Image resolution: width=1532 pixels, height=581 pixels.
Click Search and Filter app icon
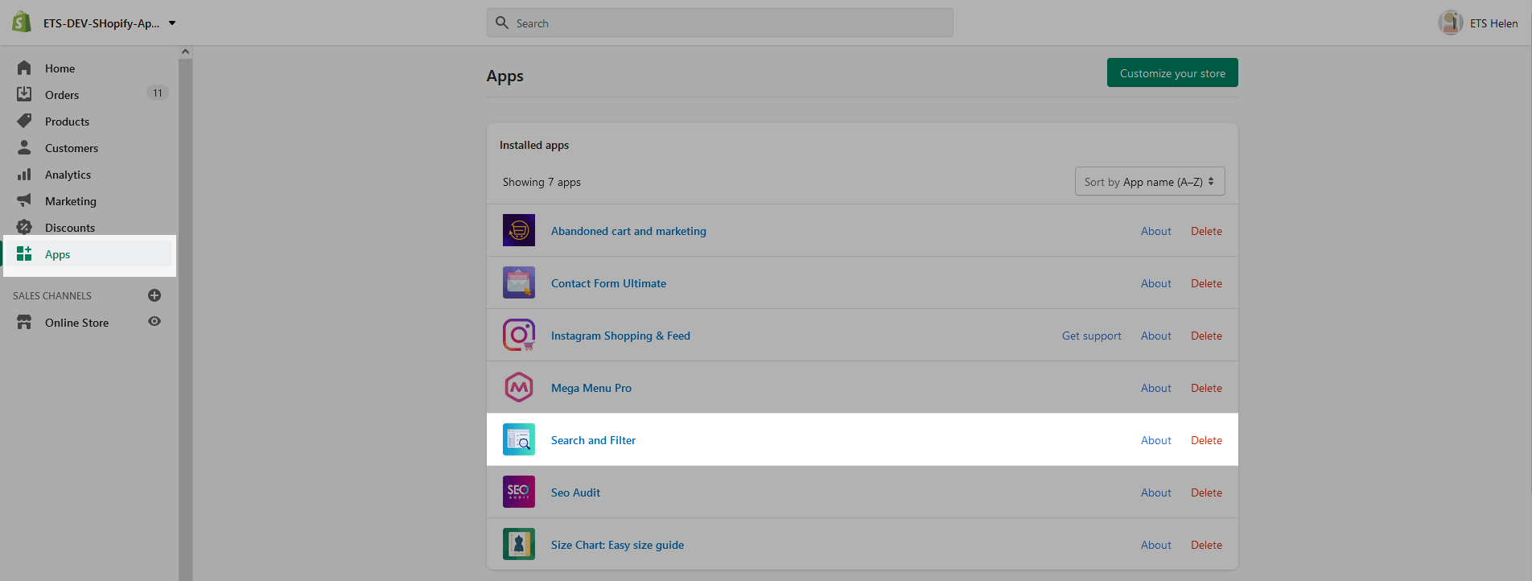point(519,439)
